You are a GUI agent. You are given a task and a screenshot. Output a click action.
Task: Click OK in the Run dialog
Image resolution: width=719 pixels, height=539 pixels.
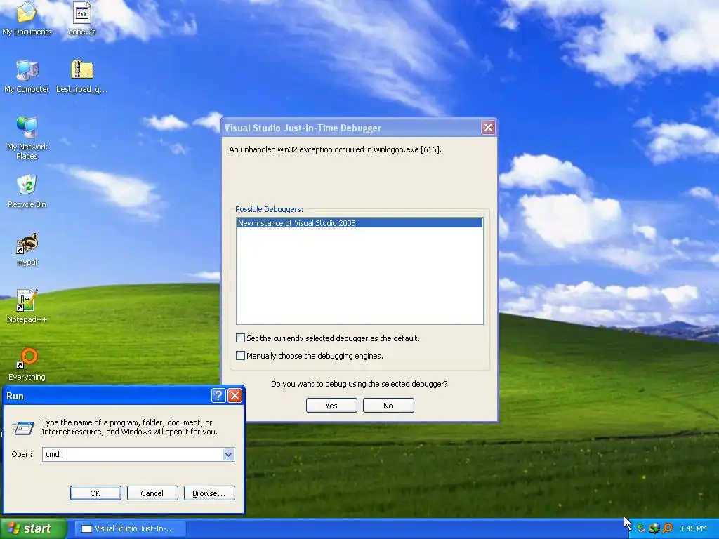click(x=95, y=493)
